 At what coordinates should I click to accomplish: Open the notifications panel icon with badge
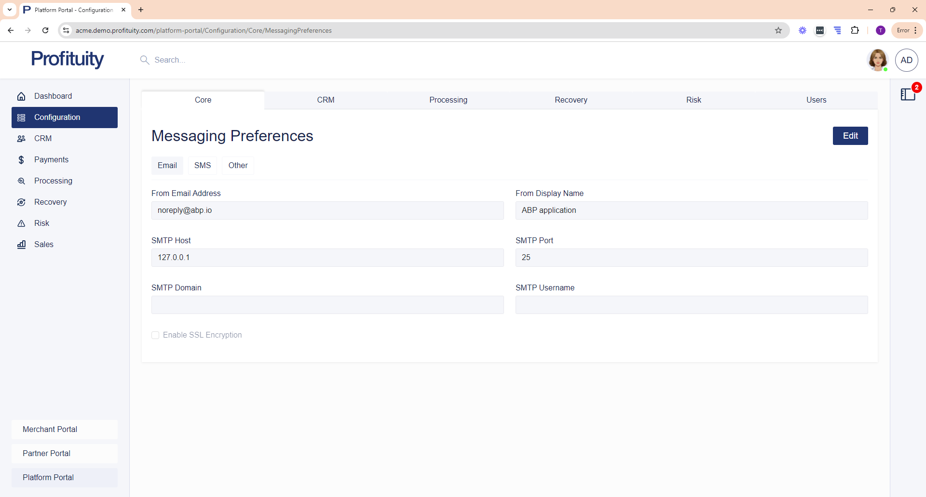pos(908,94)
